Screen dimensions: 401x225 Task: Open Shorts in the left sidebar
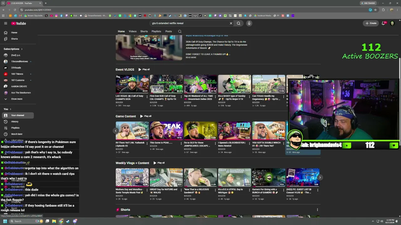pyautogui.click(x=17, y=39)
